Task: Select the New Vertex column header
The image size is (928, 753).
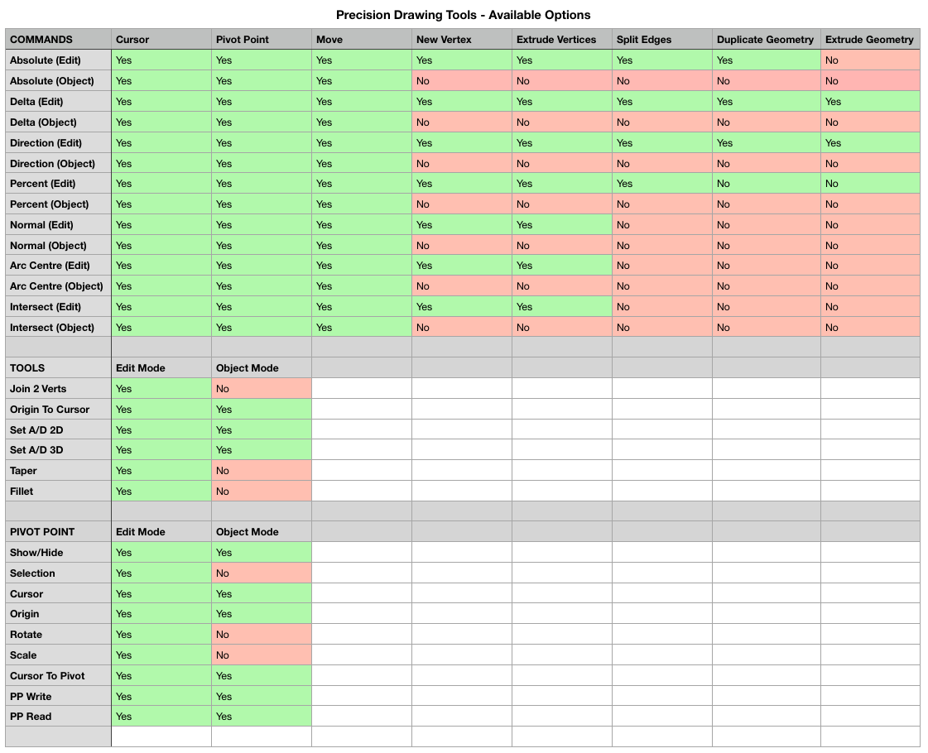Action: click(461, 40)
